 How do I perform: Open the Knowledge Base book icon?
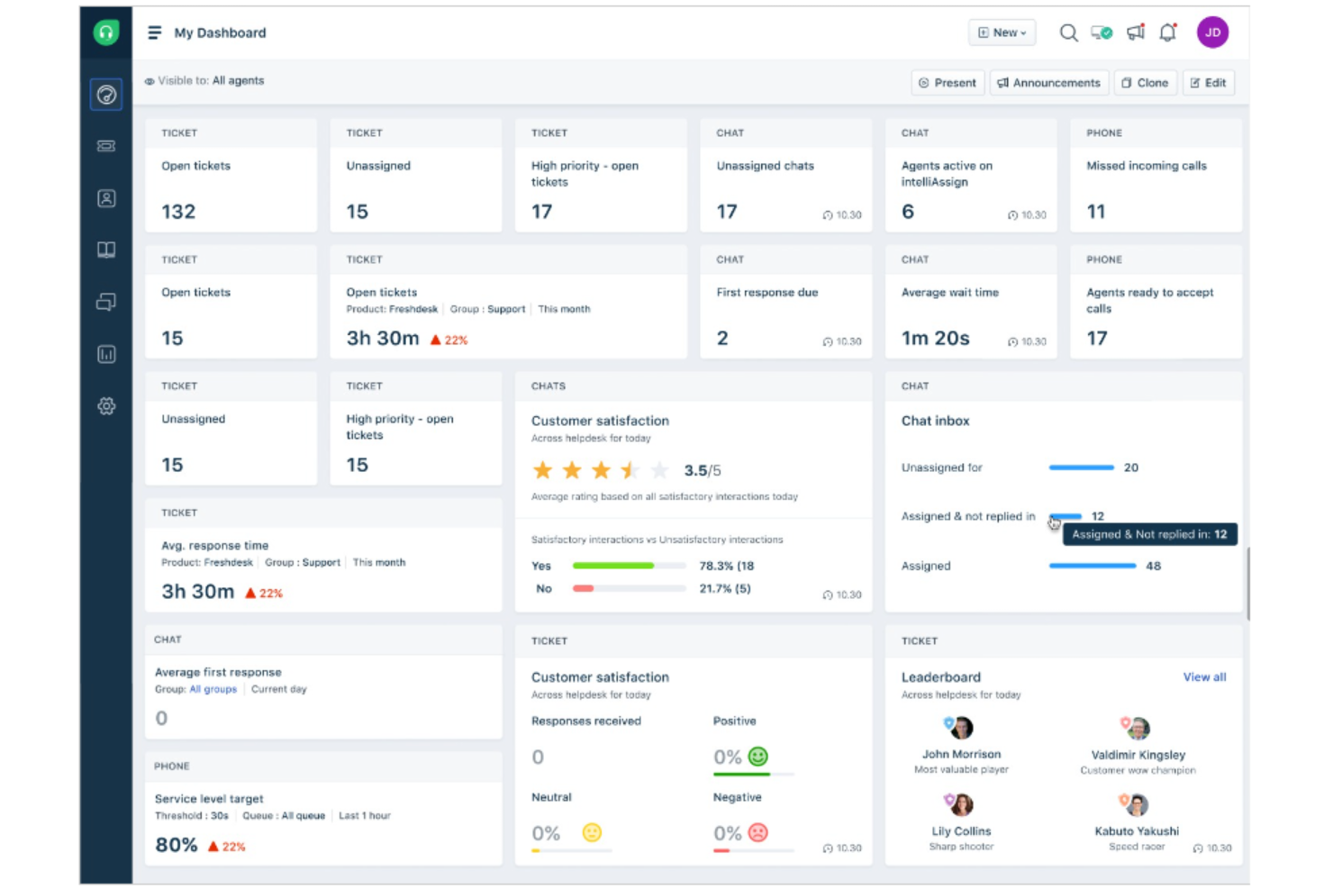coord(105,249)
